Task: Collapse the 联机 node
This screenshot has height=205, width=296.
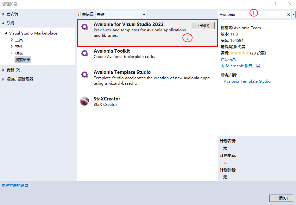Action: 3,23
